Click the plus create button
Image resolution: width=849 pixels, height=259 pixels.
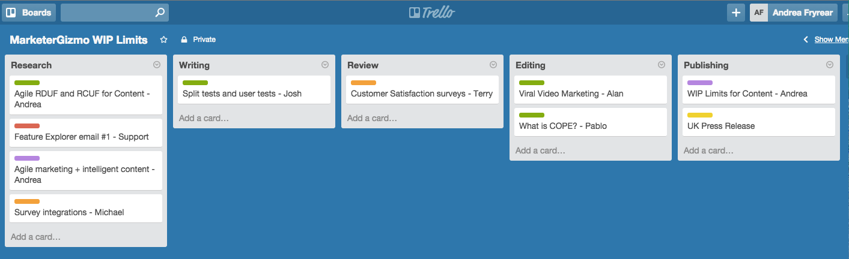(x=736, y=13)
